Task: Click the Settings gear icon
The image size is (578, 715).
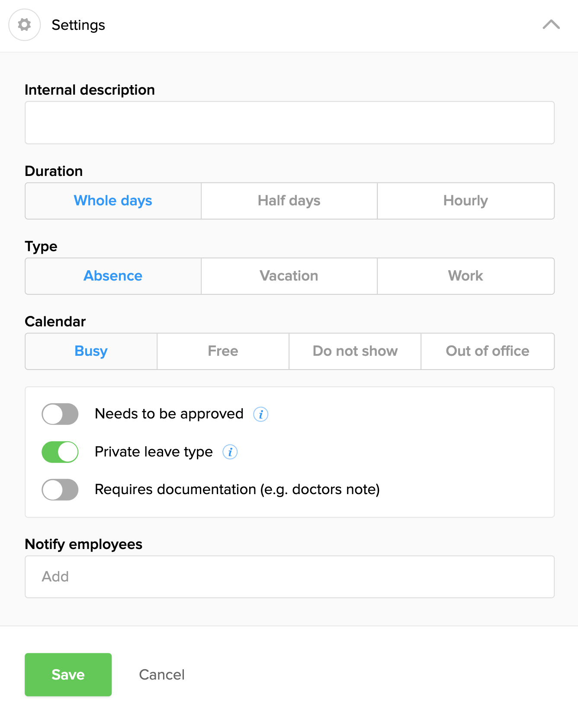Action: [25, 25]
